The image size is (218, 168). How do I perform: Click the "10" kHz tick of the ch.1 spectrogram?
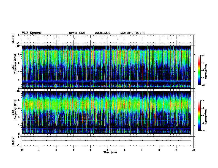point(18,46)
